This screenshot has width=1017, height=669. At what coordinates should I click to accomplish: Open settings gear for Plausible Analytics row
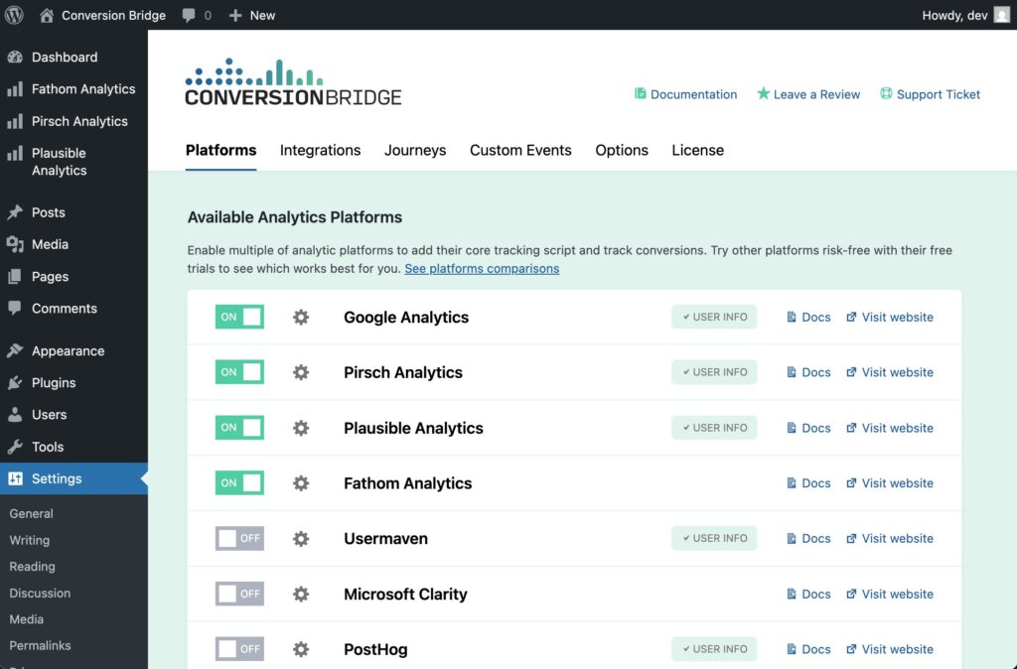300,428
